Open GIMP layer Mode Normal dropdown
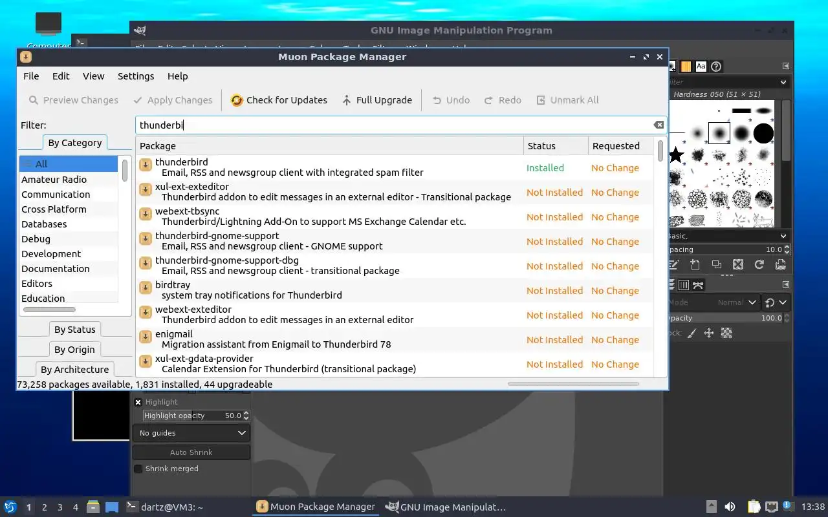The width and height of the screenshot is (828, 517). (714, 302)
